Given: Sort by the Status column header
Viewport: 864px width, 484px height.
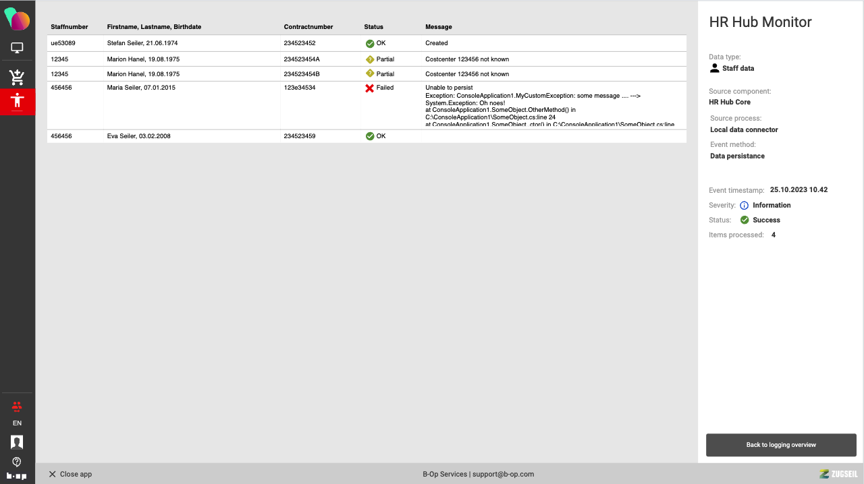Looking at the screenshot, I should [373, 27].
